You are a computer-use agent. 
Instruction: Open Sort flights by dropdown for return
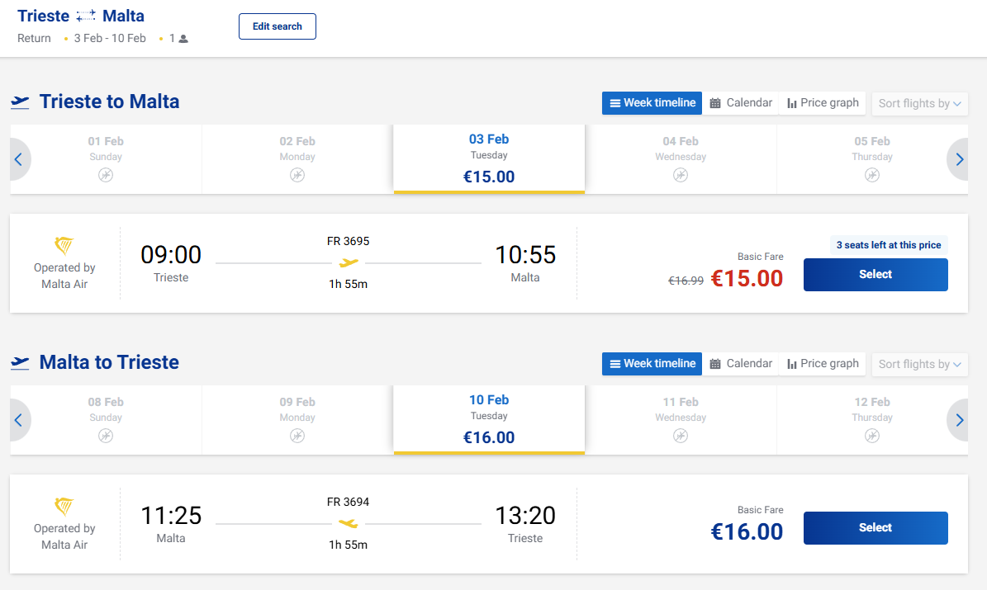pyautogui.click(x=919, y=365)
